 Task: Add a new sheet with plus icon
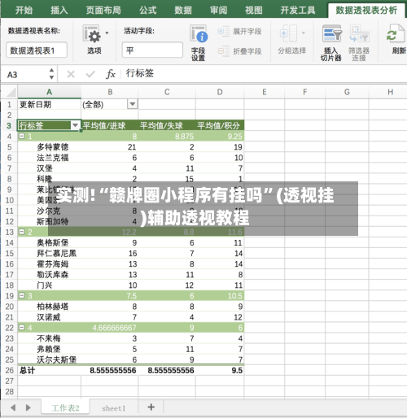tap(151, 407)
